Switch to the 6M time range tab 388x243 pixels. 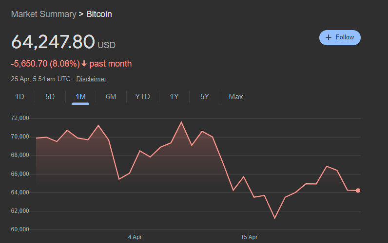point(111,97)
